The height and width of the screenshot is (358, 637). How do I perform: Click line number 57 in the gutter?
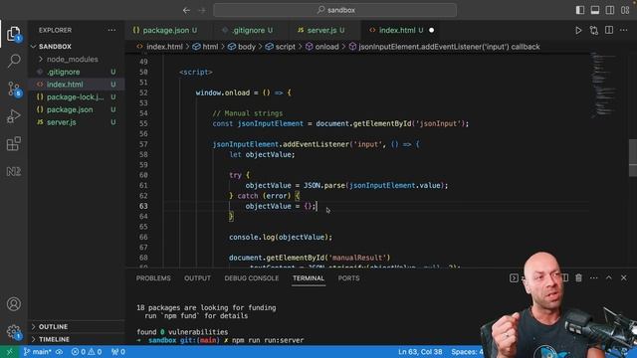pos(143,144)
